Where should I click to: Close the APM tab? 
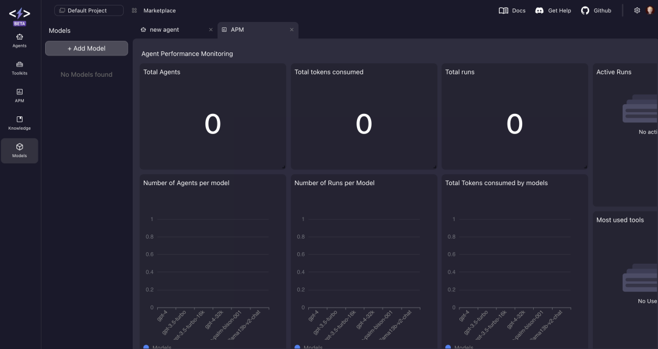[292, 30]
